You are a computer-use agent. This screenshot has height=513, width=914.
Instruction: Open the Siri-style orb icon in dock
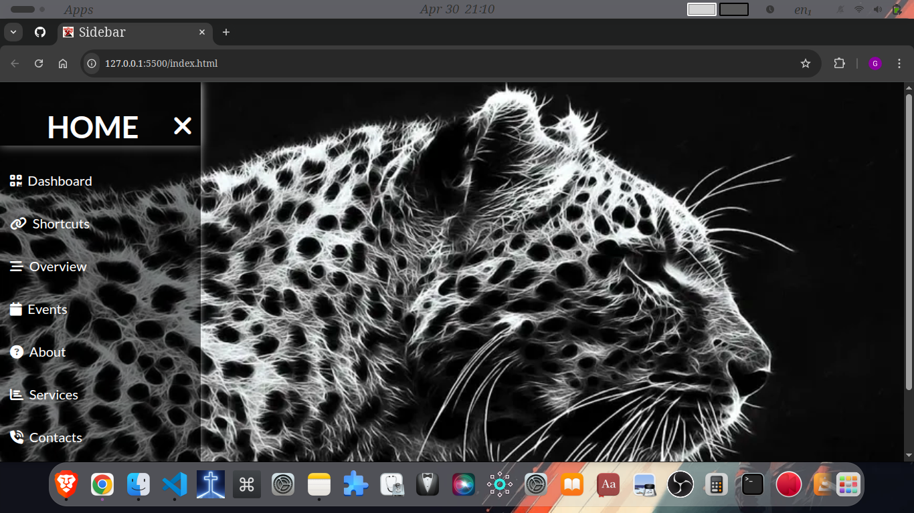(x=464, y=484)
